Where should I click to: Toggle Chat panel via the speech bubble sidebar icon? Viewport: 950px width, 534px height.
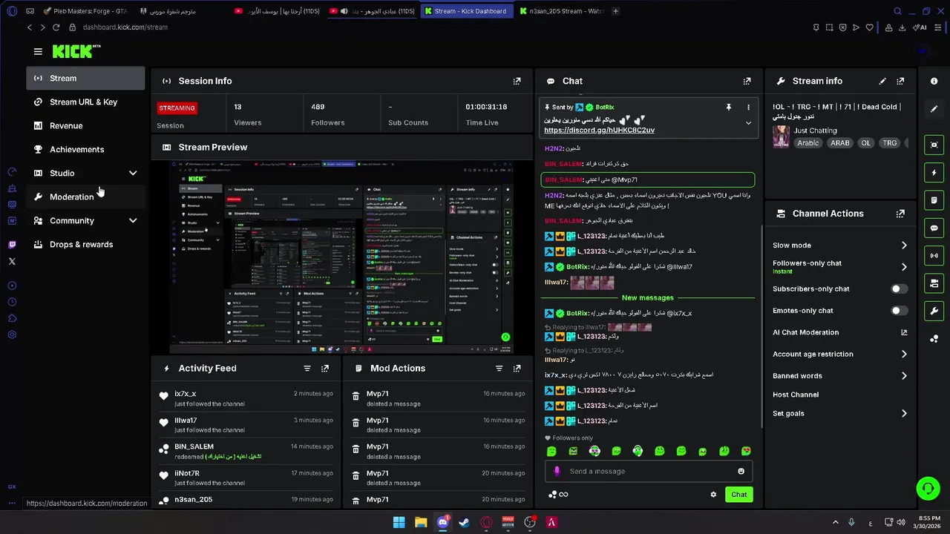click(934, 228)
